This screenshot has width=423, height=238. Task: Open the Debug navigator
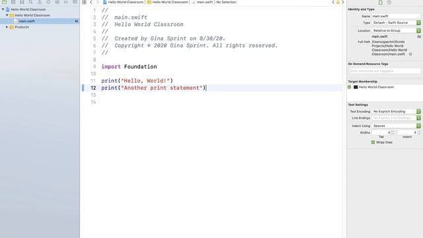[x=58, y=2]
